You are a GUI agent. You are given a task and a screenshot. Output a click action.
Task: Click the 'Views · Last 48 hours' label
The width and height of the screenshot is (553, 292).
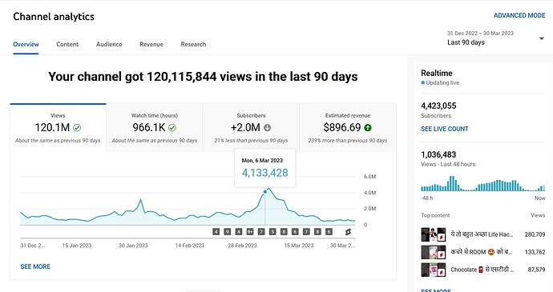point(448,164)
